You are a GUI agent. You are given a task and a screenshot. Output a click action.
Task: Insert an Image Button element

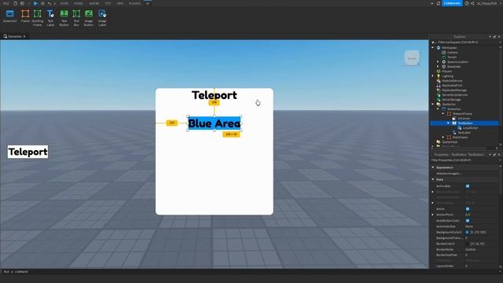(x=89, y=18)
